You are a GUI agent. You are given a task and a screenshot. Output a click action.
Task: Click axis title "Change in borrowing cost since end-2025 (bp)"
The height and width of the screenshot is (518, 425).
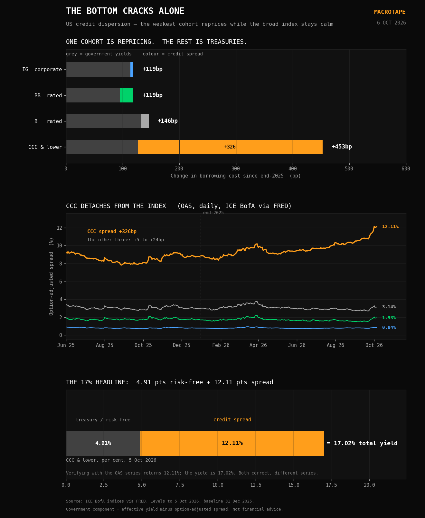236,176
